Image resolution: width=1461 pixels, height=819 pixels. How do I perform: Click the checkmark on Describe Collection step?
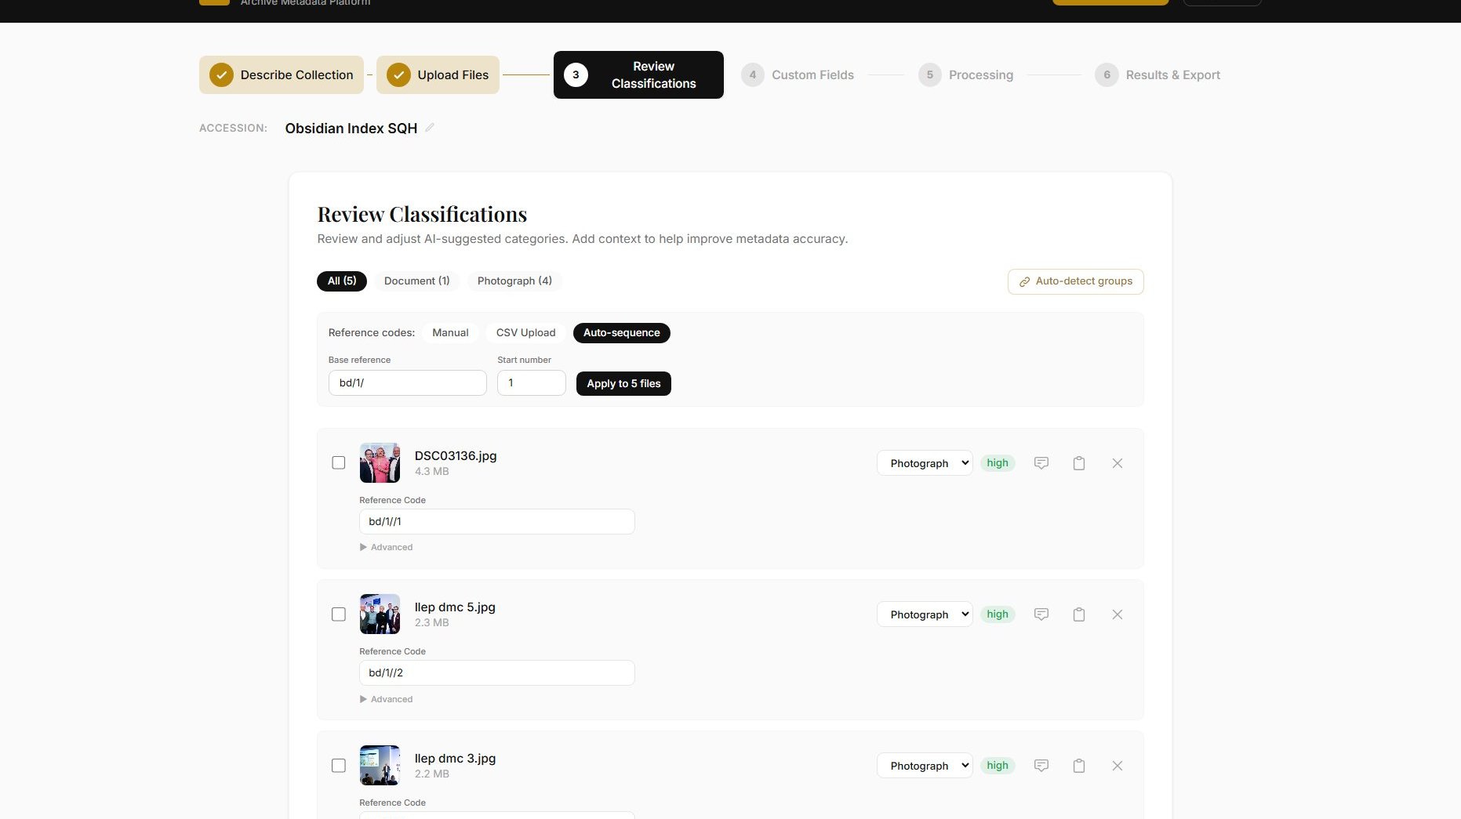221,75
